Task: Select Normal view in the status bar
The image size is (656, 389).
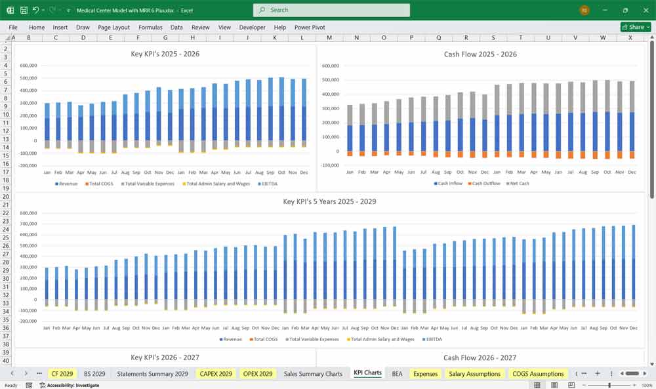Action: click(537, 385)
